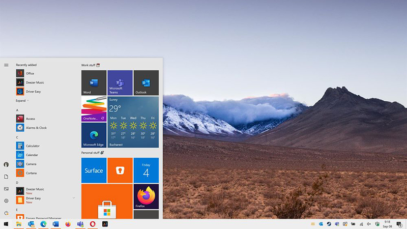Jump to apps by letter C header
Viewport: 407px width, 229px height.
click(x=17, y=137)
